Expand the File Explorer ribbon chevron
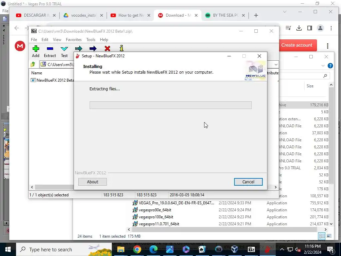Viewport: 341px width, 256px height. coord(323,66)
